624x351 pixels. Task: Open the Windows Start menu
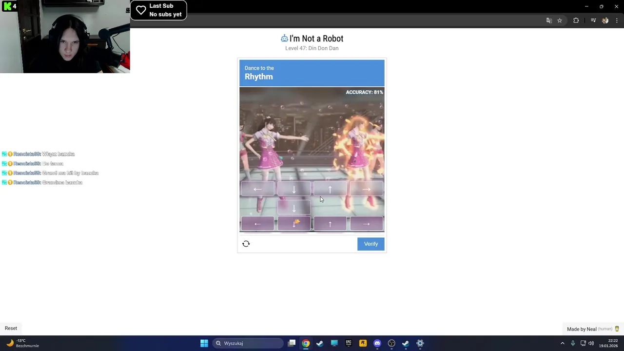pos(204,343)
